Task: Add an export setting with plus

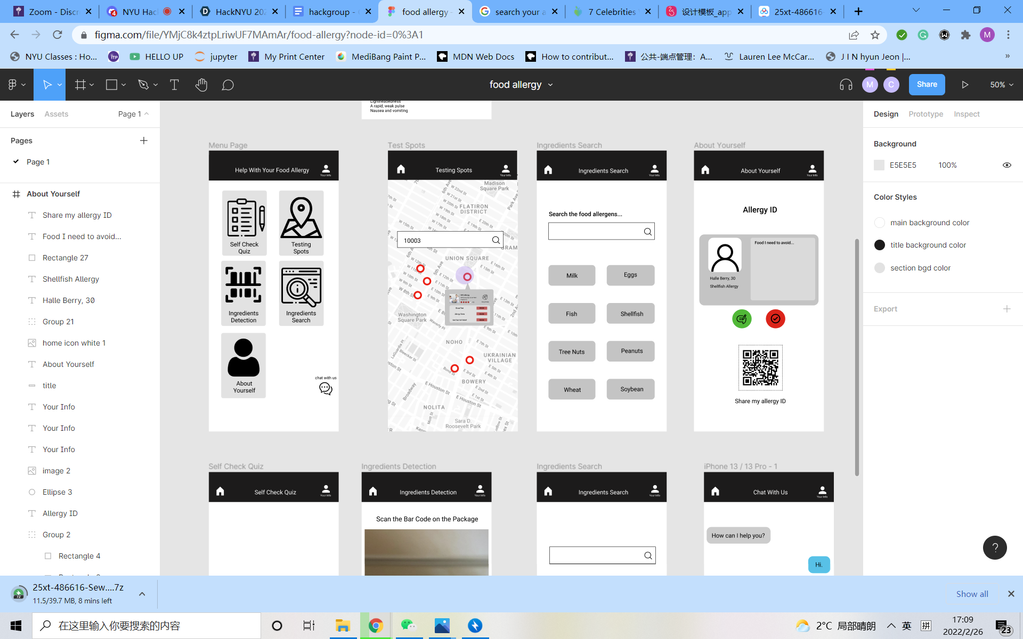Action: click(x=1006, y=309)
